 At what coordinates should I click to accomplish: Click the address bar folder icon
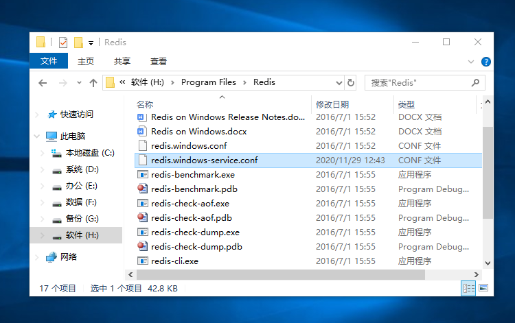pyautogui.click(x=111, y=82)
